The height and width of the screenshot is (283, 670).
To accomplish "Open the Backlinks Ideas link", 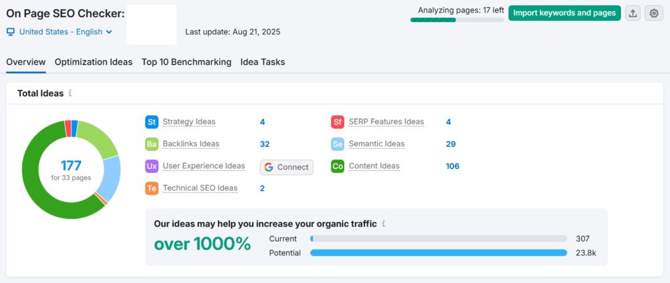I will [x=191, y=144].
